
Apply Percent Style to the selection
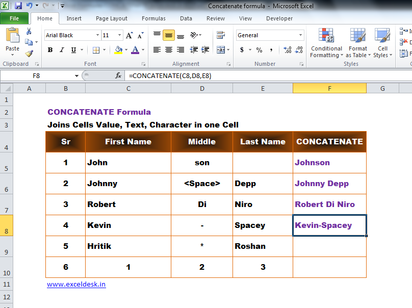click(259, 50)
